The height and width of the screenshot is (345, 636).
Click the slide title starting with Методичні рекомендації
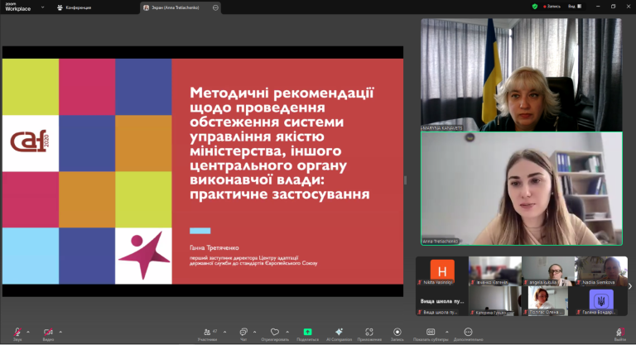click(282, 143)
